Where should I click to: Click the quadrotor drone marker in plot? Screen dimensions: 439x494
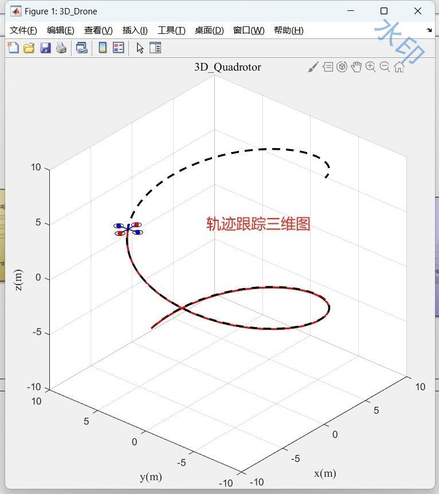128,229
